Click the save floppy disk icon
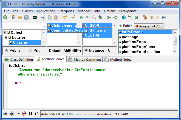 pyautogui.click(x=27, y=18)
